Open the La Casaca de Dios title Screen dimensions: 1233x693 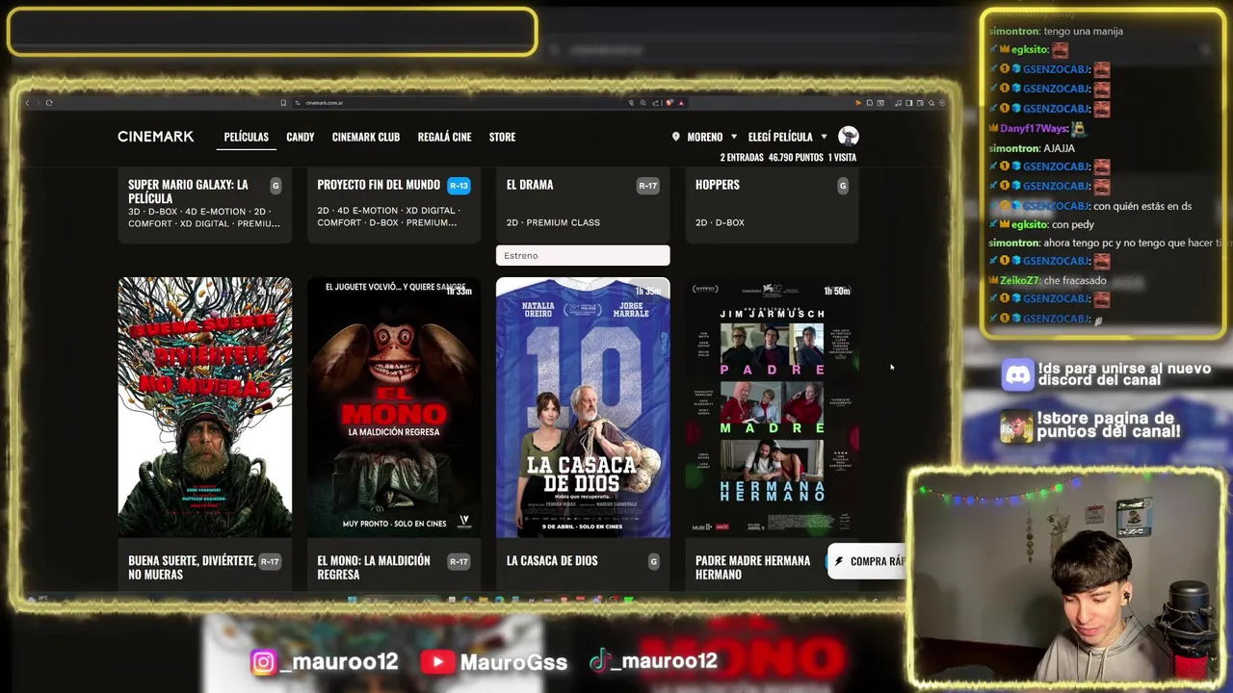(x=552, y=560)
